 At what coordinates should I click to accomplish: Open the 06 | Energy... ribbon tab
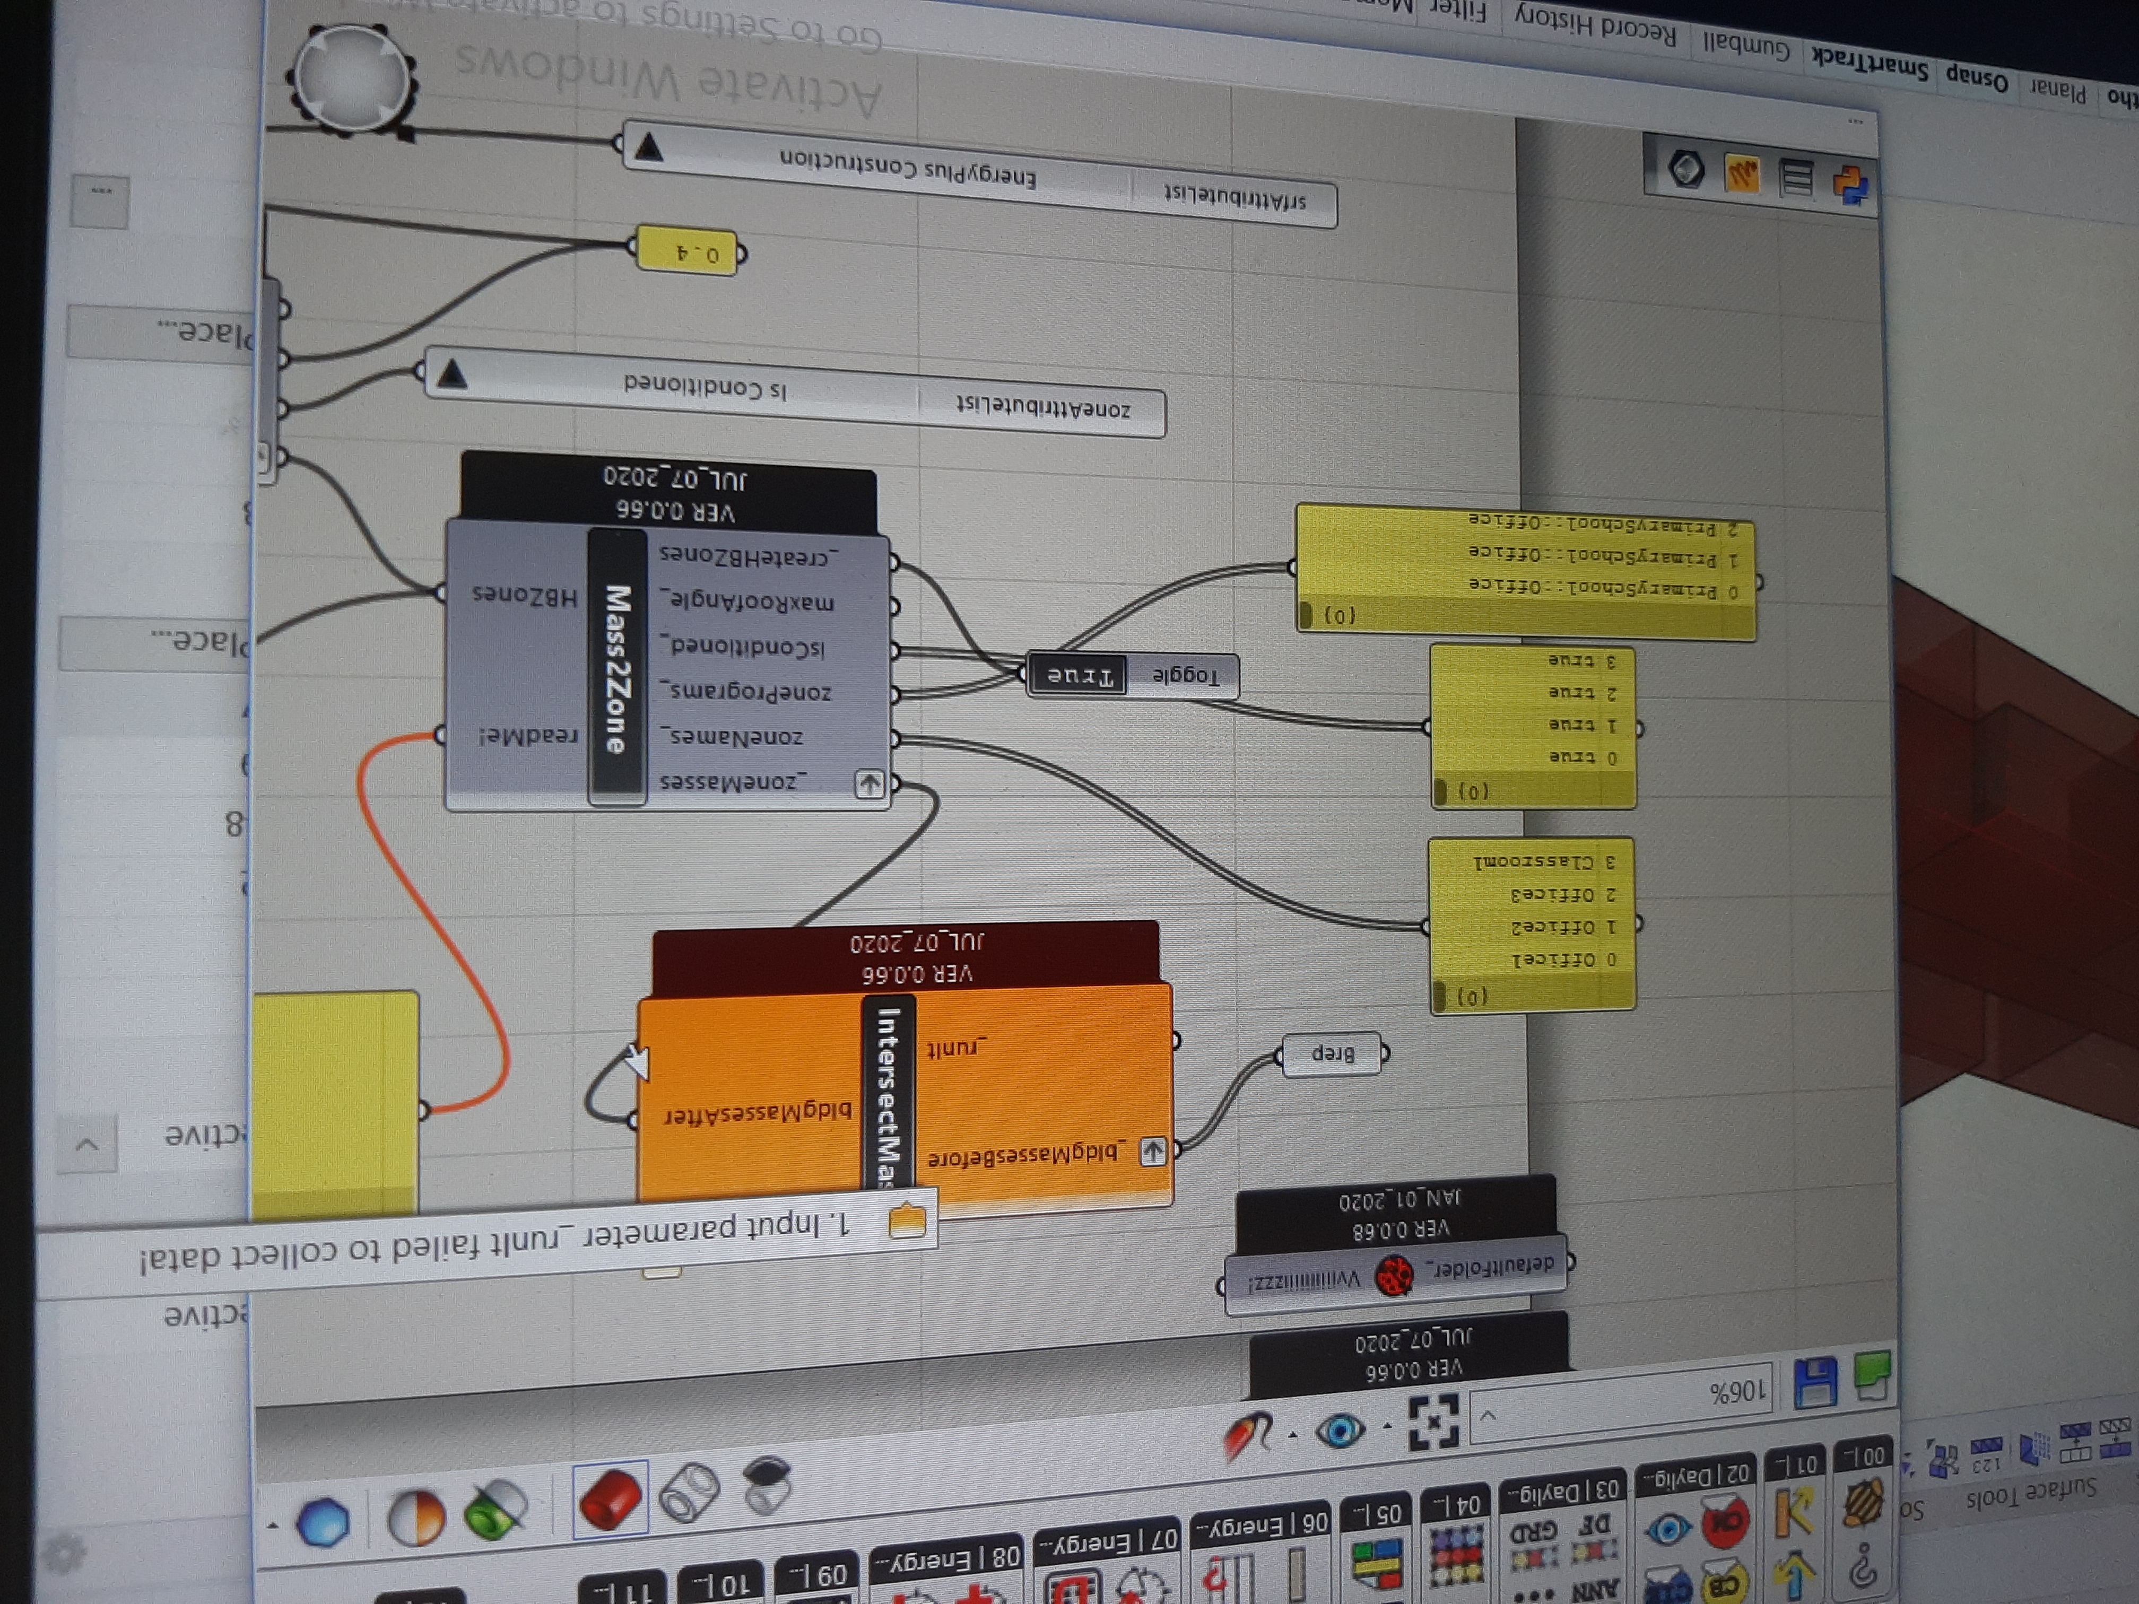(1261, 1525)
